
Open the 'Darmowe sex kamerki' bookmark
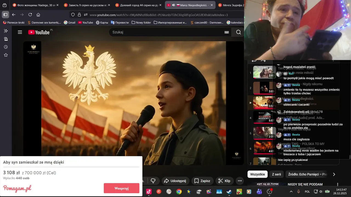click(x=44, y=22)
